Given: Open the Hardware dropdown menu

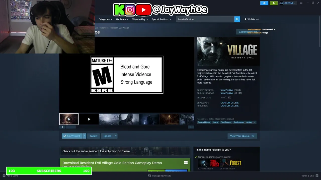Looking at the screenshot, I should tap(122, 19).
